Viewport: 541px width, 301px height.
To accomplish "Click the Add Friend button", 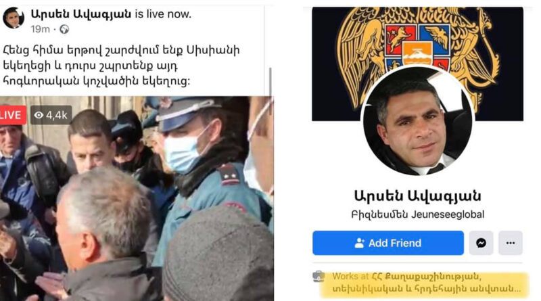I will (x=388, y=243).
